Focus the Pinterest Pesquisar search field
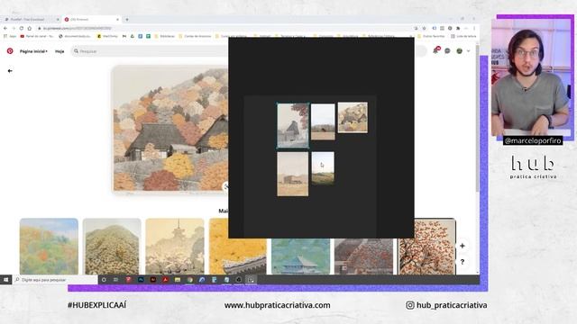Screen dimensions: 577x324 tap(151, 51)
